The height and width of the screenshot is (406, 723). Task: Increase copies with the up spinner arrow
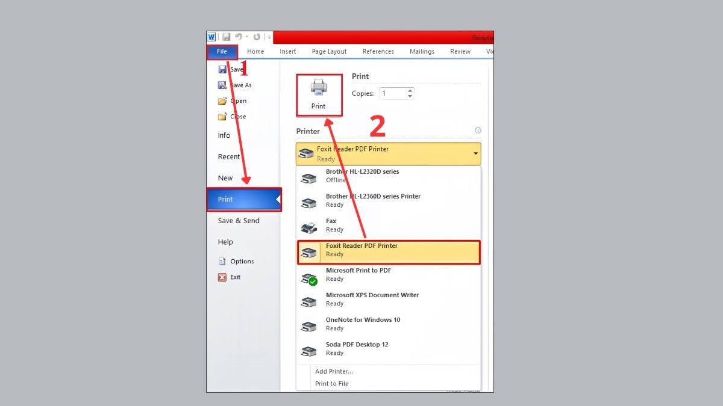tap(410, 91)
